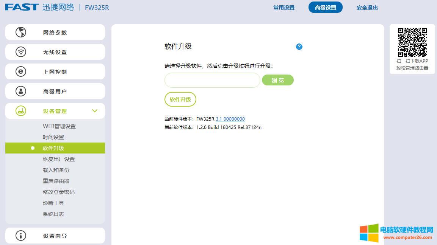This screenshot has height=245, width=437.
Task: Click 安全退出 to log out
Action: (367, 7)
